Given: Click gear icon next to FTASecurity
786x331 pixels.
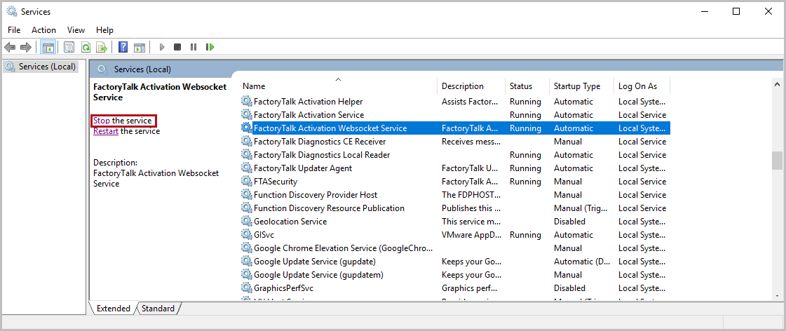Looking at the screenshot, I should 246,181.
